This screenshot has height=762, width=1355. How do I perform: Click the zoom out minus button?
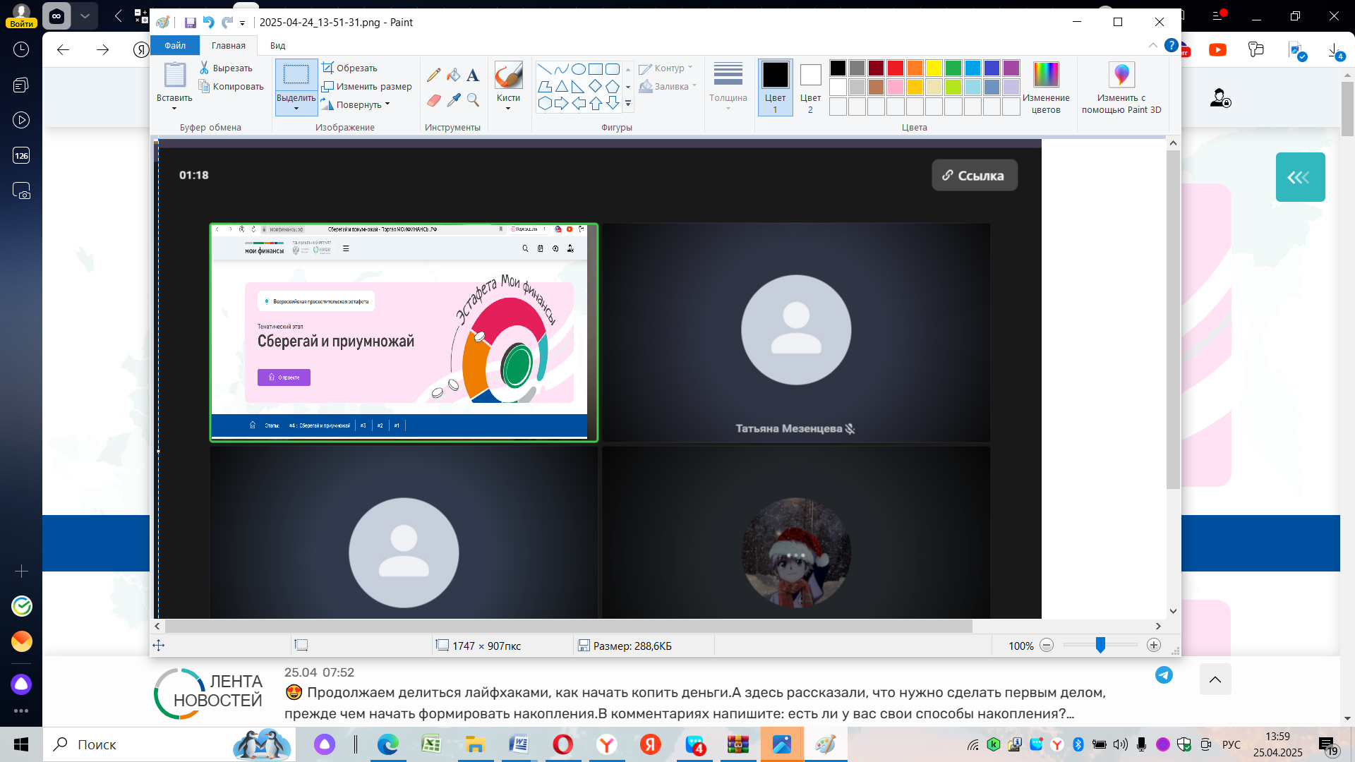click(1047, 645)
